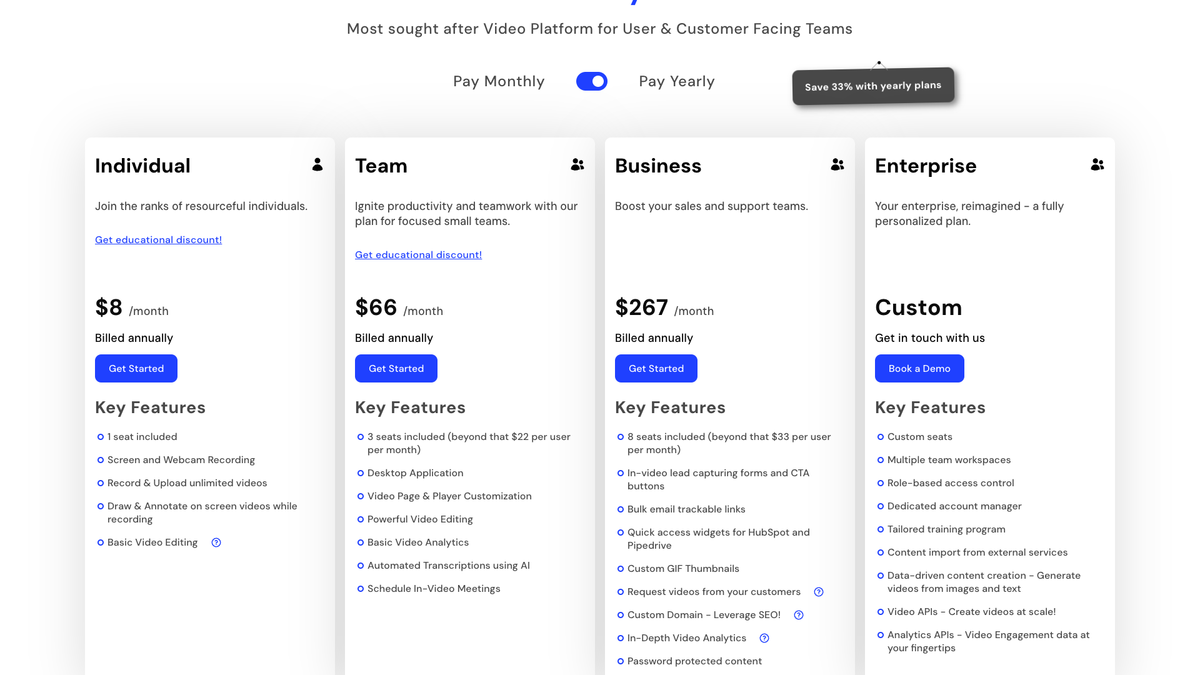Click the Enterprise plan group icon
This screenshot has height=675, width=1200.
click(x=1097, y=164)
